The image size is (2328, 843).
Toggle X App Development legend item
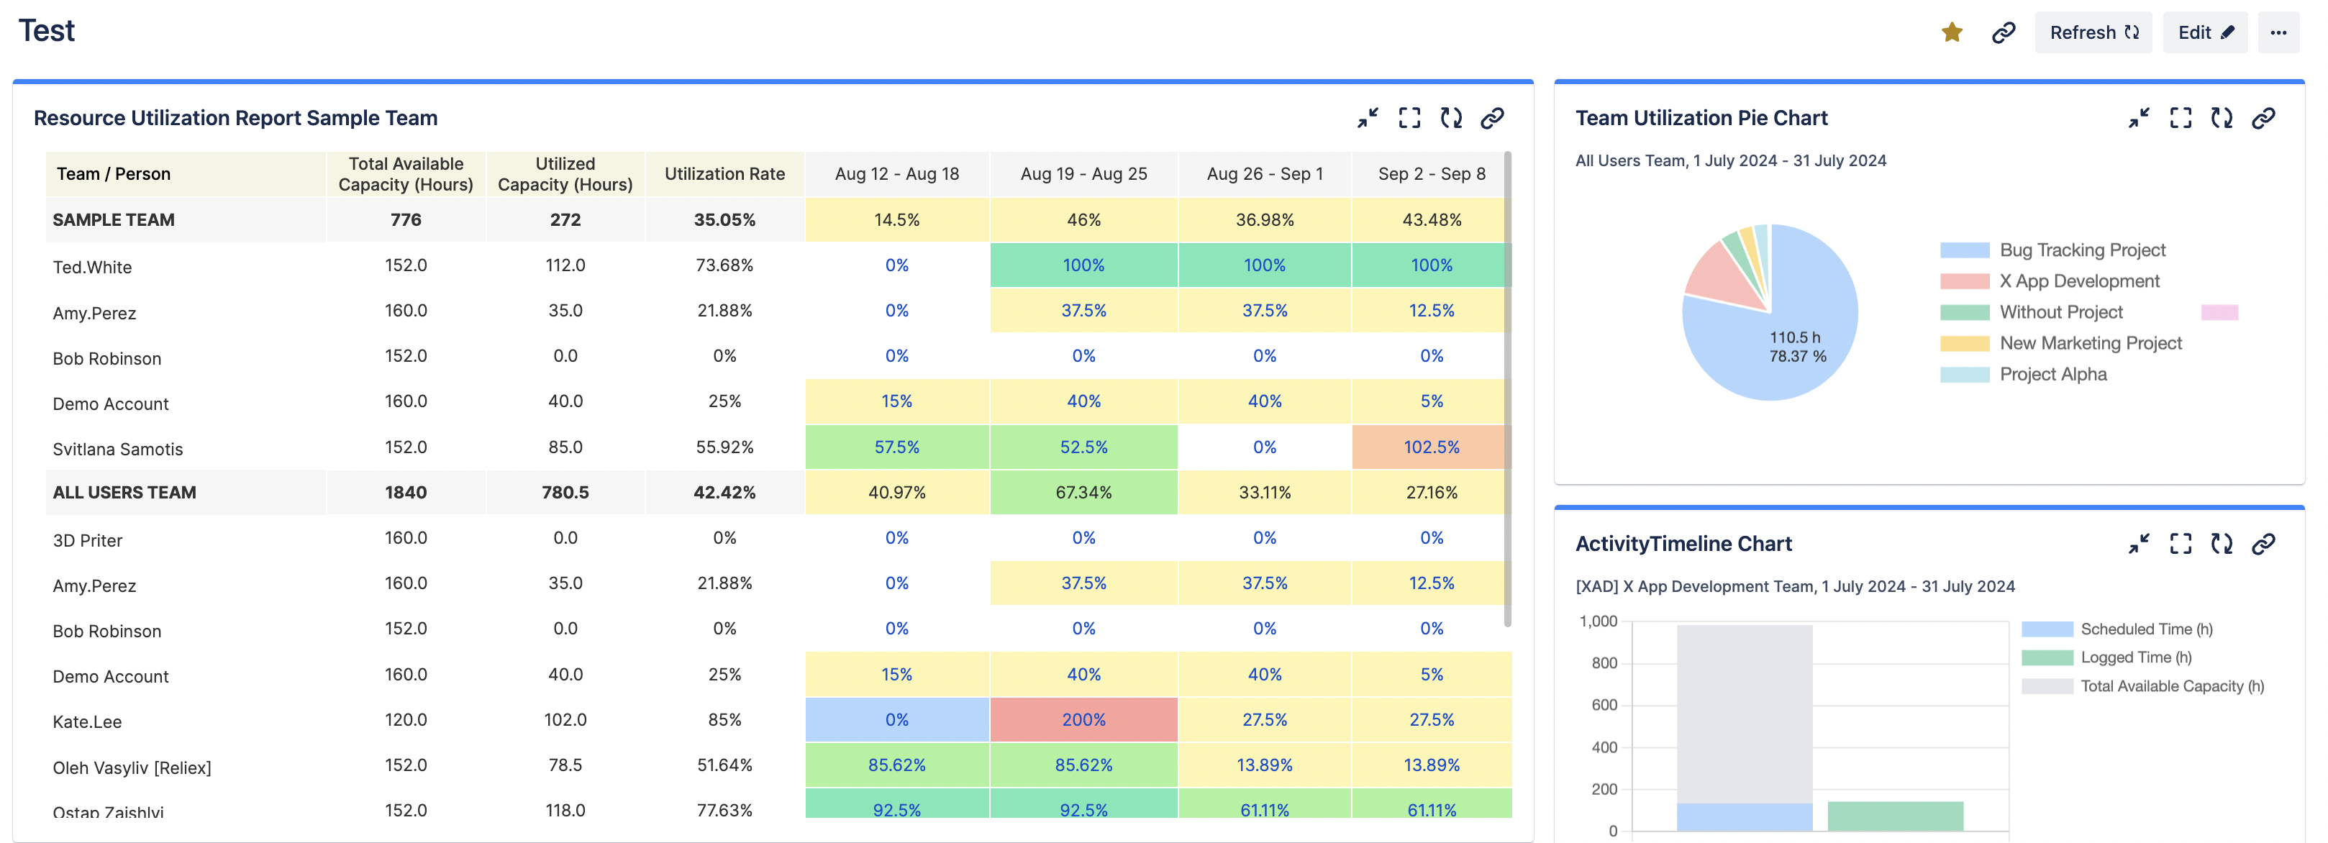2078,281
